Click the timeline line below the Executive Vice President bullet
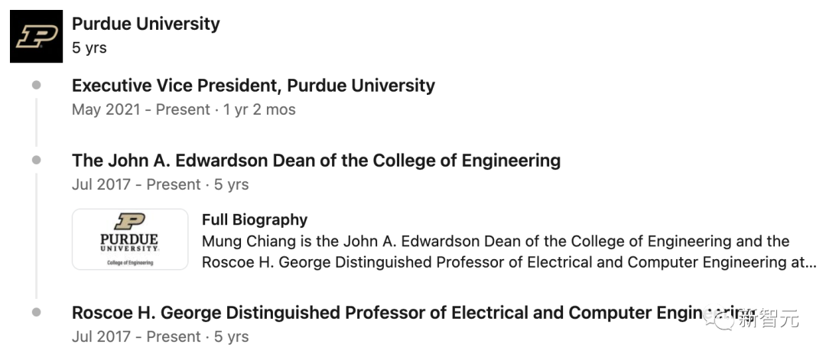826x354 pixels. click(x=36, y=122)
